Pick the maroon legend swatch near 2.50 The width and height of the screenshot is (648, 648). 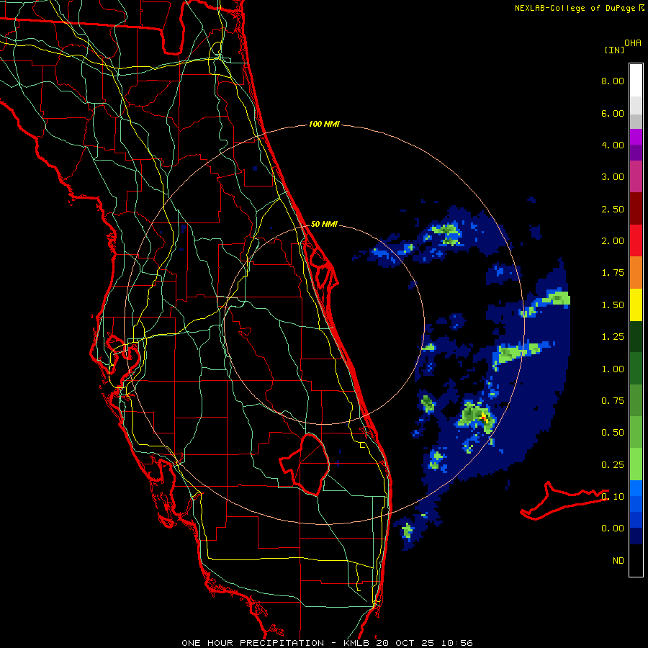point(636,209)
